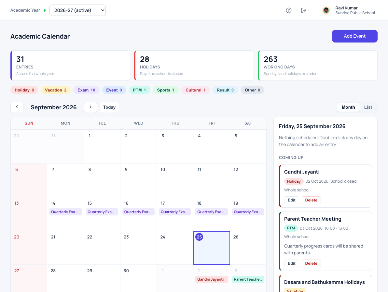Select Sunday September 13
The height and width of the screenshot is (292, 388).
(29, 214)
